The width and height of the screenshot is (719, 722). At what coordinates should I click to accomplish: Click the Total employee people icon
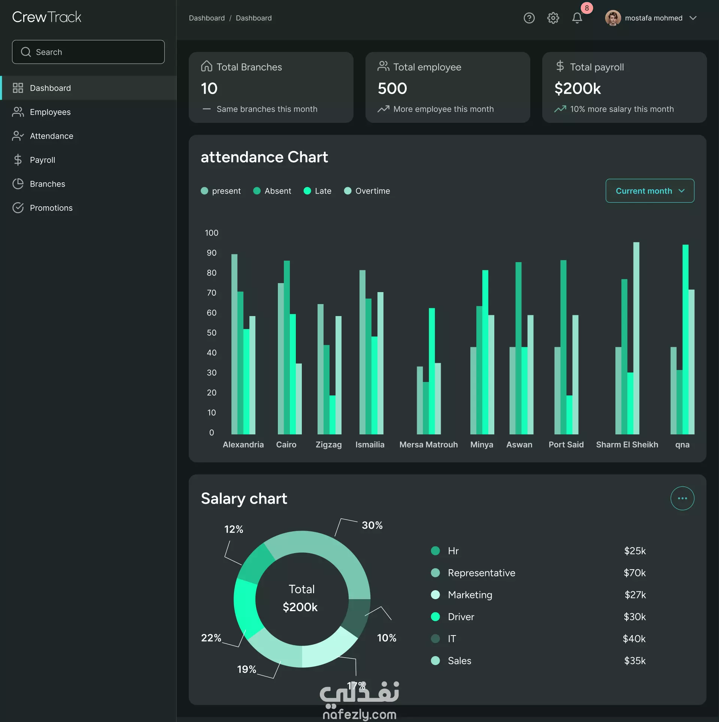coord(383,66)
